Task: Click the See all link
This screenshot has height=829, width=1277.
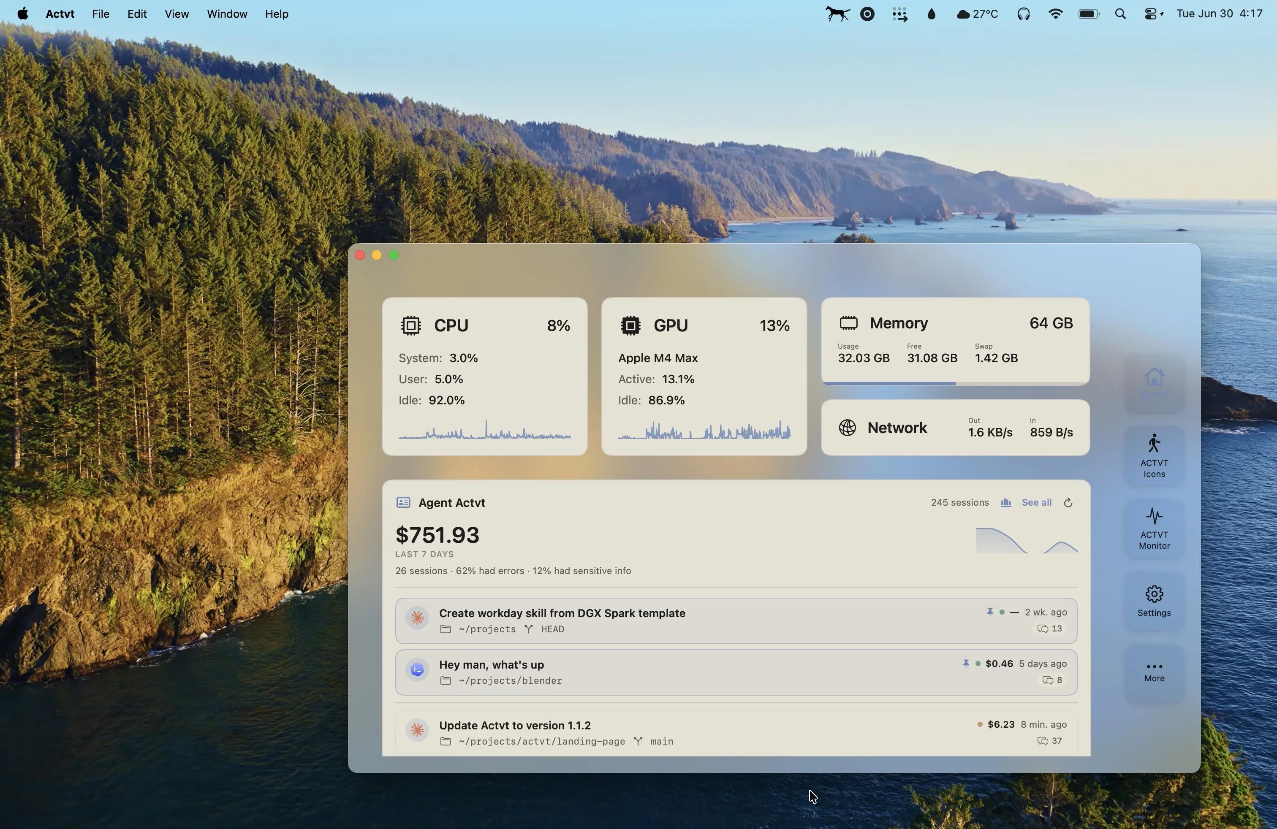Action: pos(1036,502)
